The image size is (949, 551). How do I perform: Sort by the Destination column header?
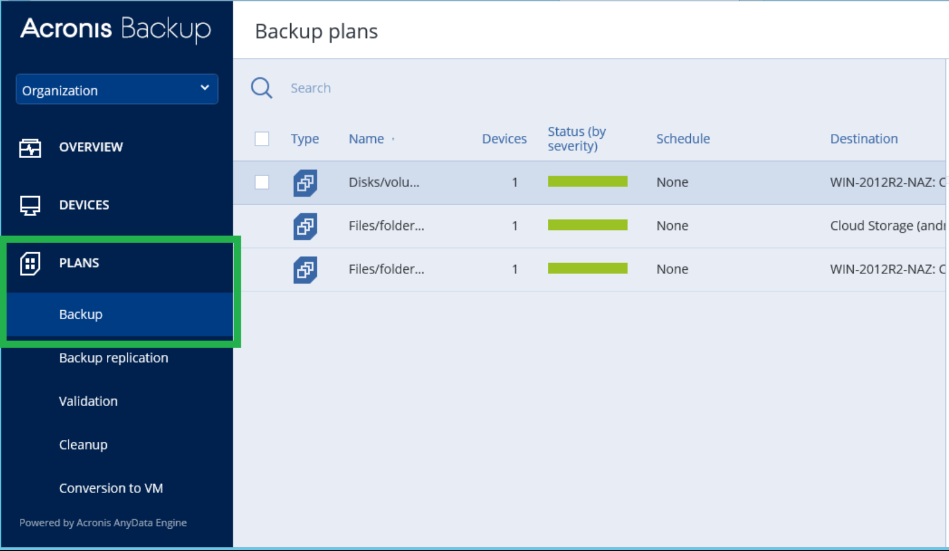[864, 139]
